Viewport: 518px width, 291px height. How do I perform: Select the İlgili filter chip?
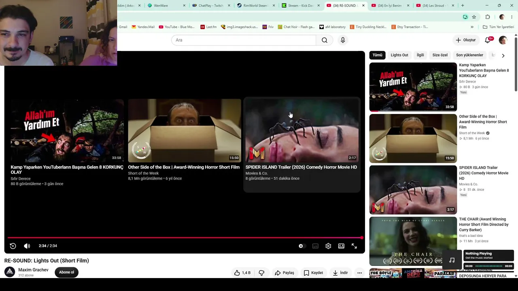click(420, 55)
